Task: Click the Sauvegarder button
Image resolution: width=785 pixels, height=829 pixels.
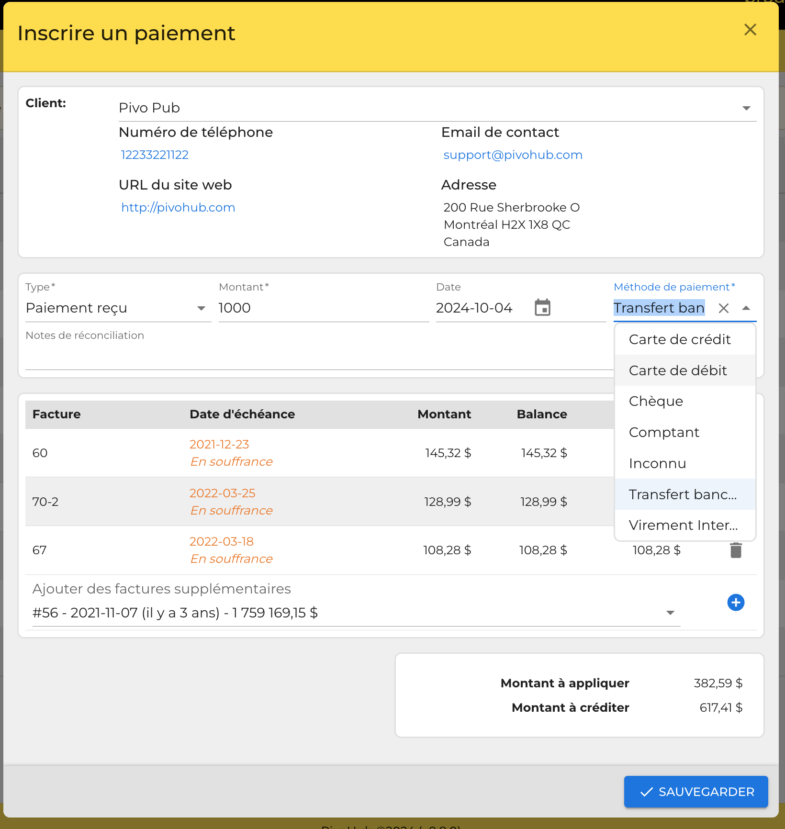Action: click(x=696, y=792)
